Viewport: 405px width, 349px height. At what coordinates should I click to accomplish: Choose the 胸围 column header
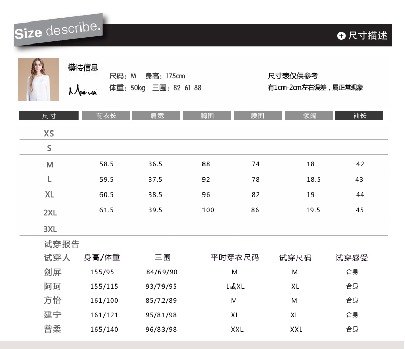(207, 116)
